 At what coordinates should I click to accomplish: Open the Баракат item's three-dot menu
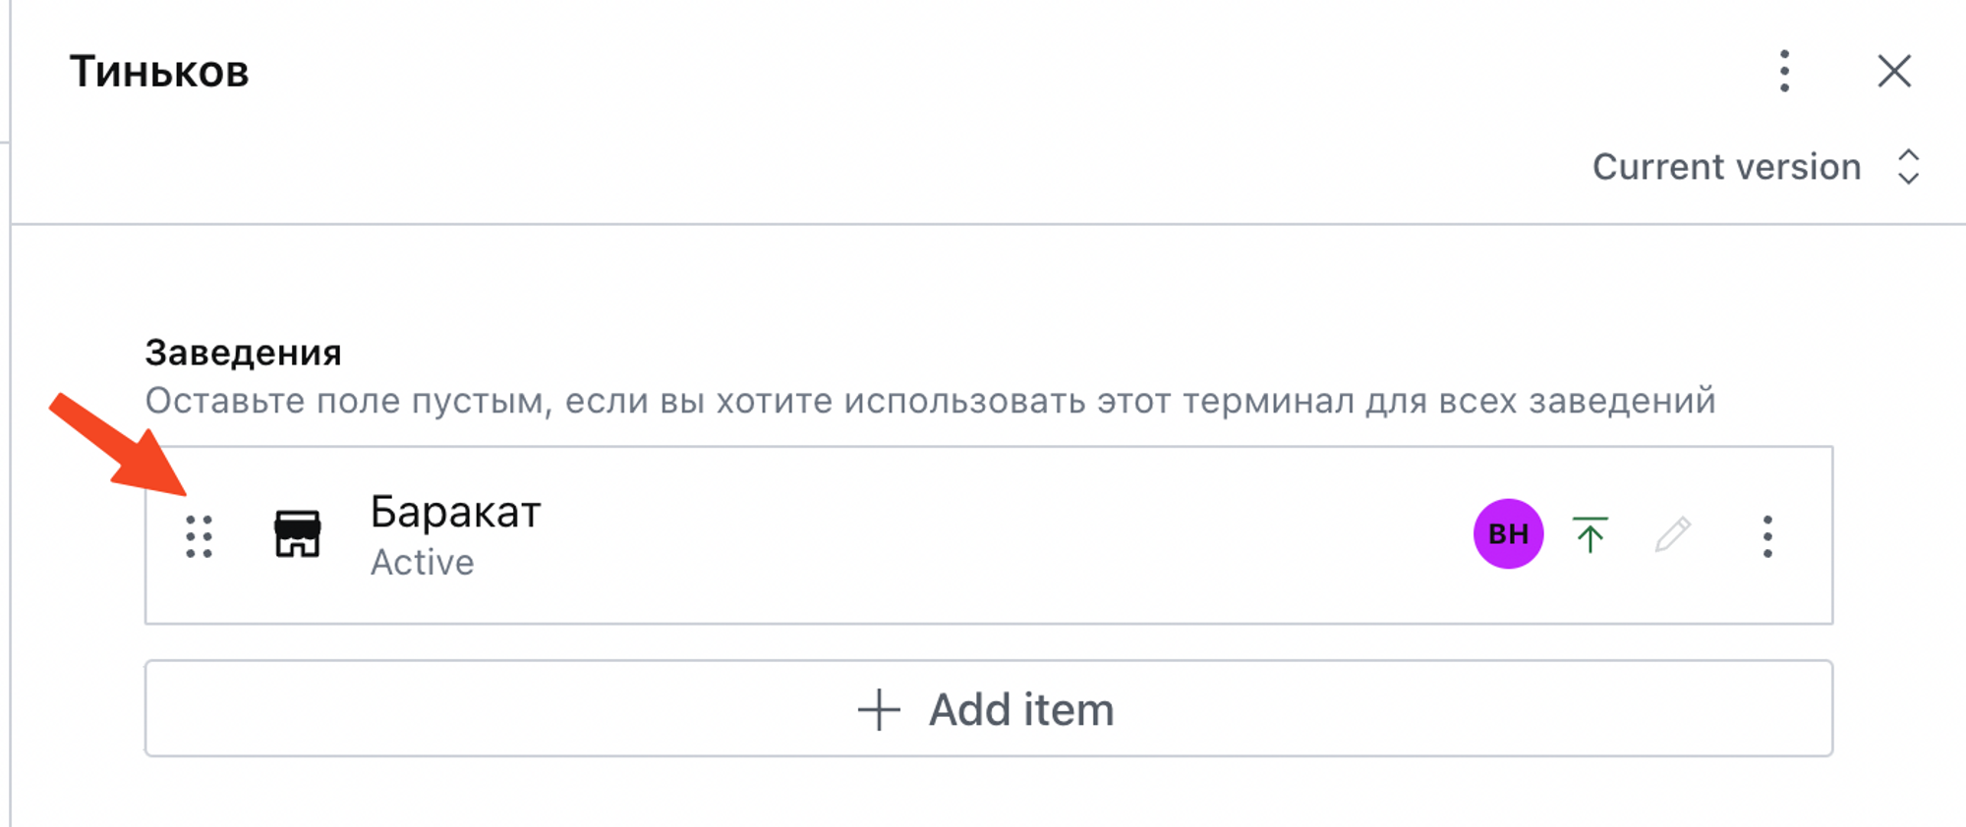pos(1767,536)
